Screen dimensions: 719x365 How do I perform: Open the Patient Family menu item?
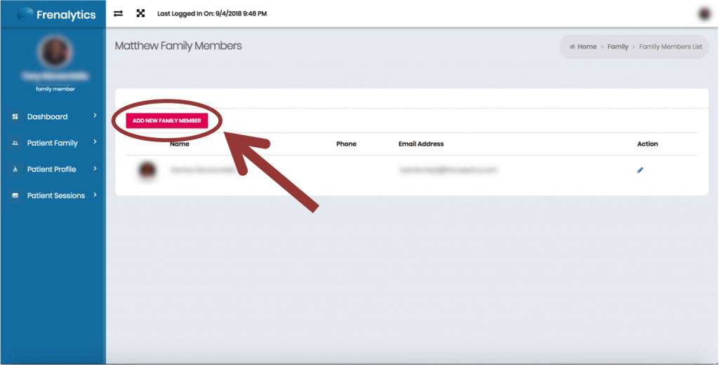coord(53,143)
